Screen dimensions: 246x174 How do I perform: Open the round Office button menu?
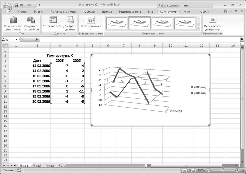point(7,6)
